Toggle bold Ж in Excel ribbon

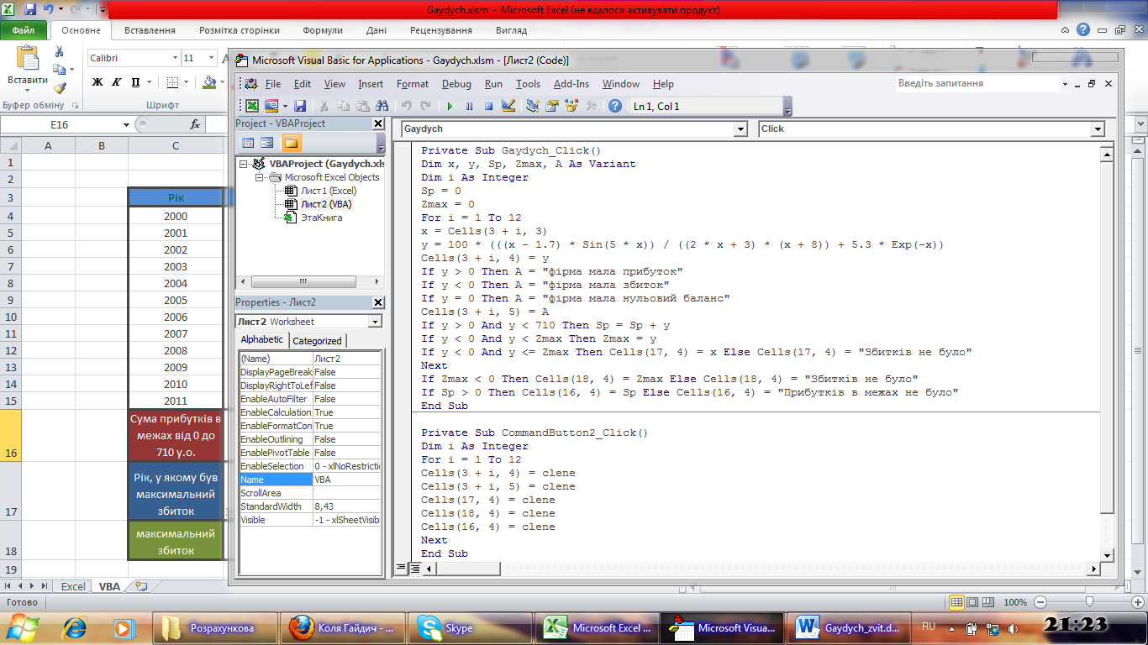pyautogui.click(x=97, y=82)
